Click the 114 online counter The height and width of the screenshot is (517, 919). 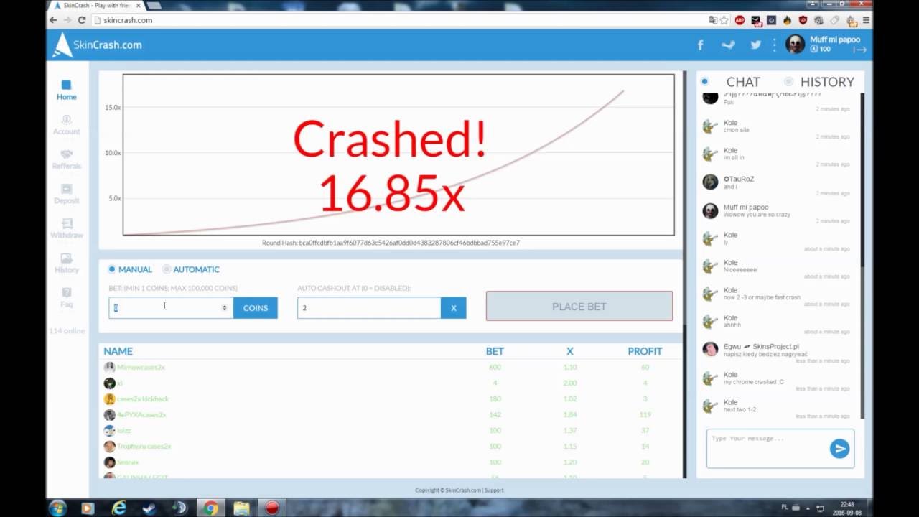click(67, 331)
